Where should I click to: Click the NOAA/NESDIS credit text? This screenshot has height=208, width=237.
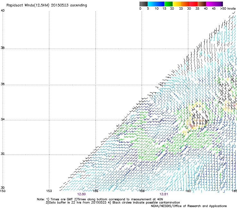189,206
